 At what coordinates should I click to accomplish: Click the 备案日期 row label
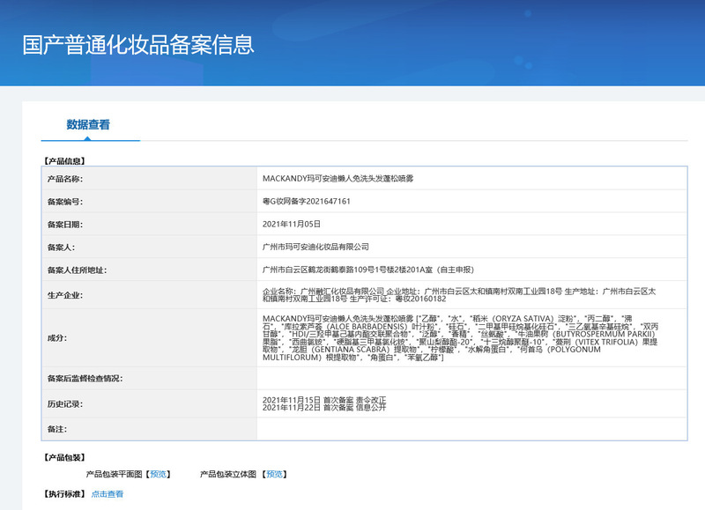(65, 225)
